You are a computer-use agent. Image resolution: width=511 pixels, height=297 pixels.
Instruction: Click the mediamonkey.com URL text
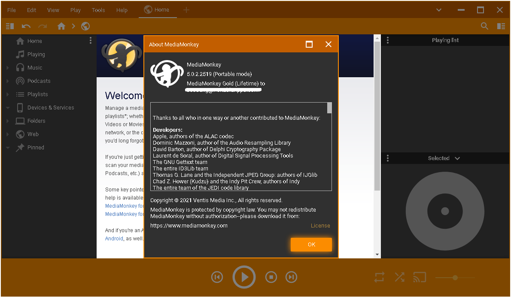pyautogui.click(x=189, y=226)
